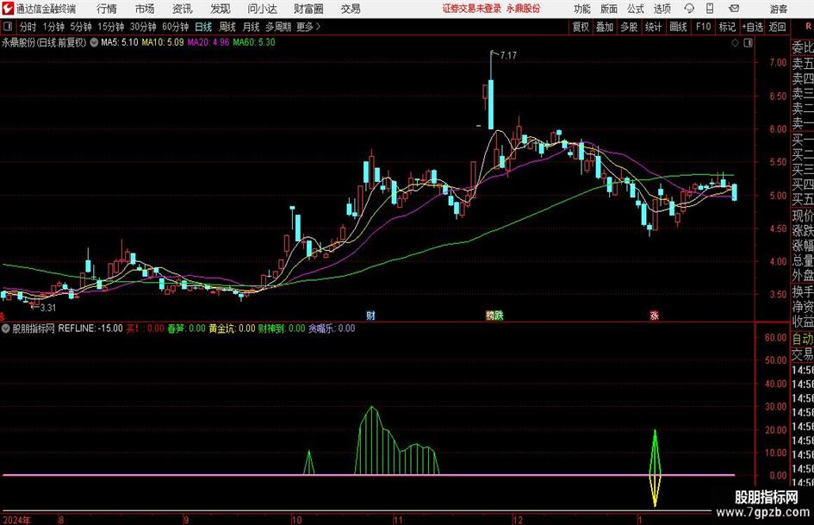Open the 发现 menu
814x525 pixels.
[x=221, y=9]
